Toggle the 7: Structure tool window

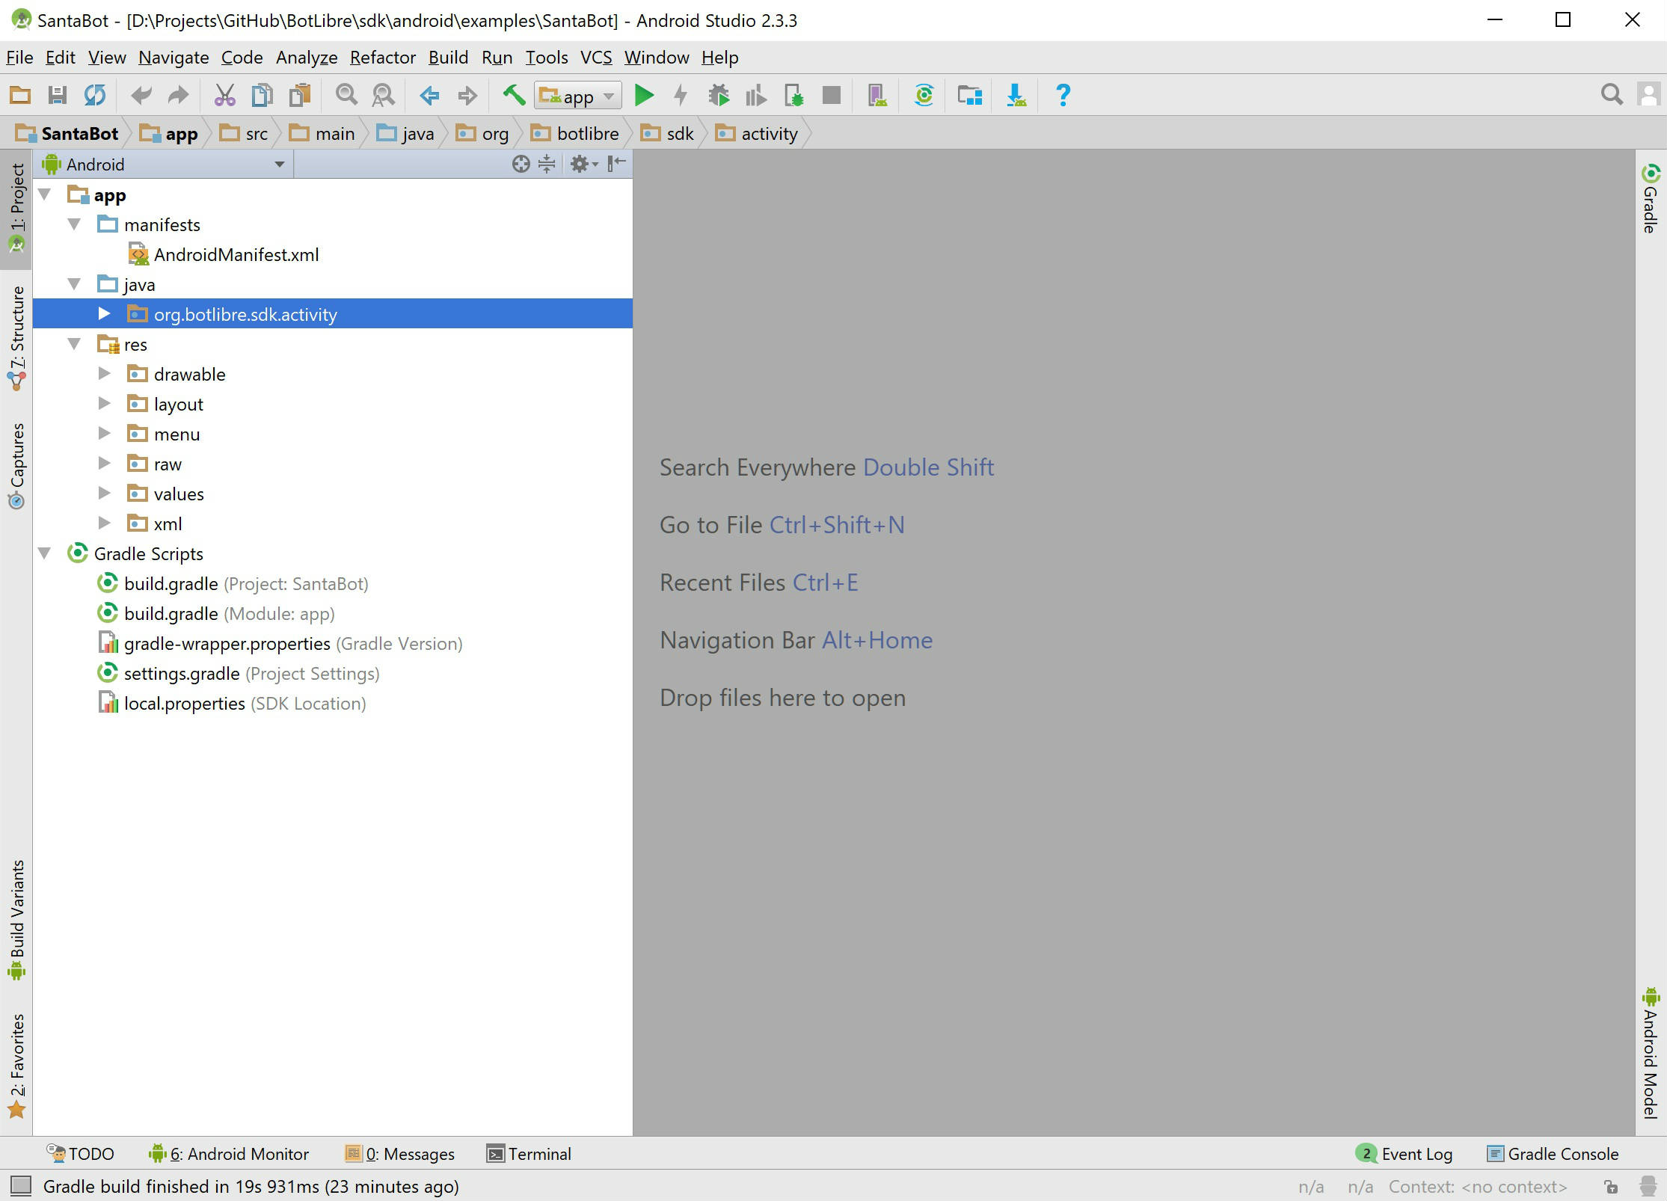coord(16,338)
